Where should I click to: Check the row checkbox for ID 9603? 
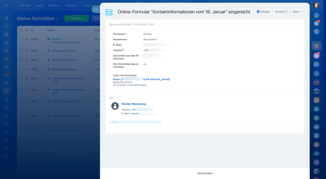(x=21, y=50)
